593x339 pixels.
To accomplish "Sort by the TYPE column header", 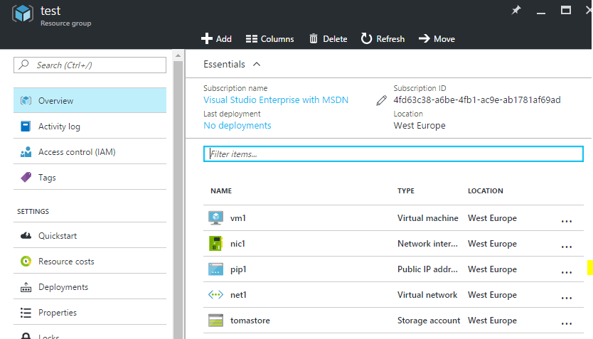I will tap(406, 191).
